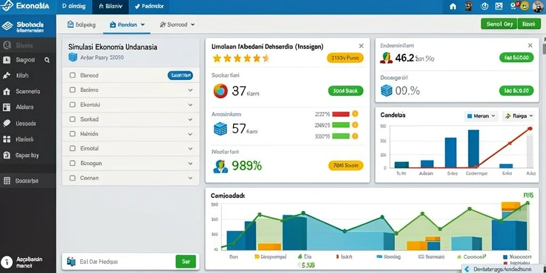Click the home icon in top bar
This screenshot has height=273, width=546.
pos(453,6)
